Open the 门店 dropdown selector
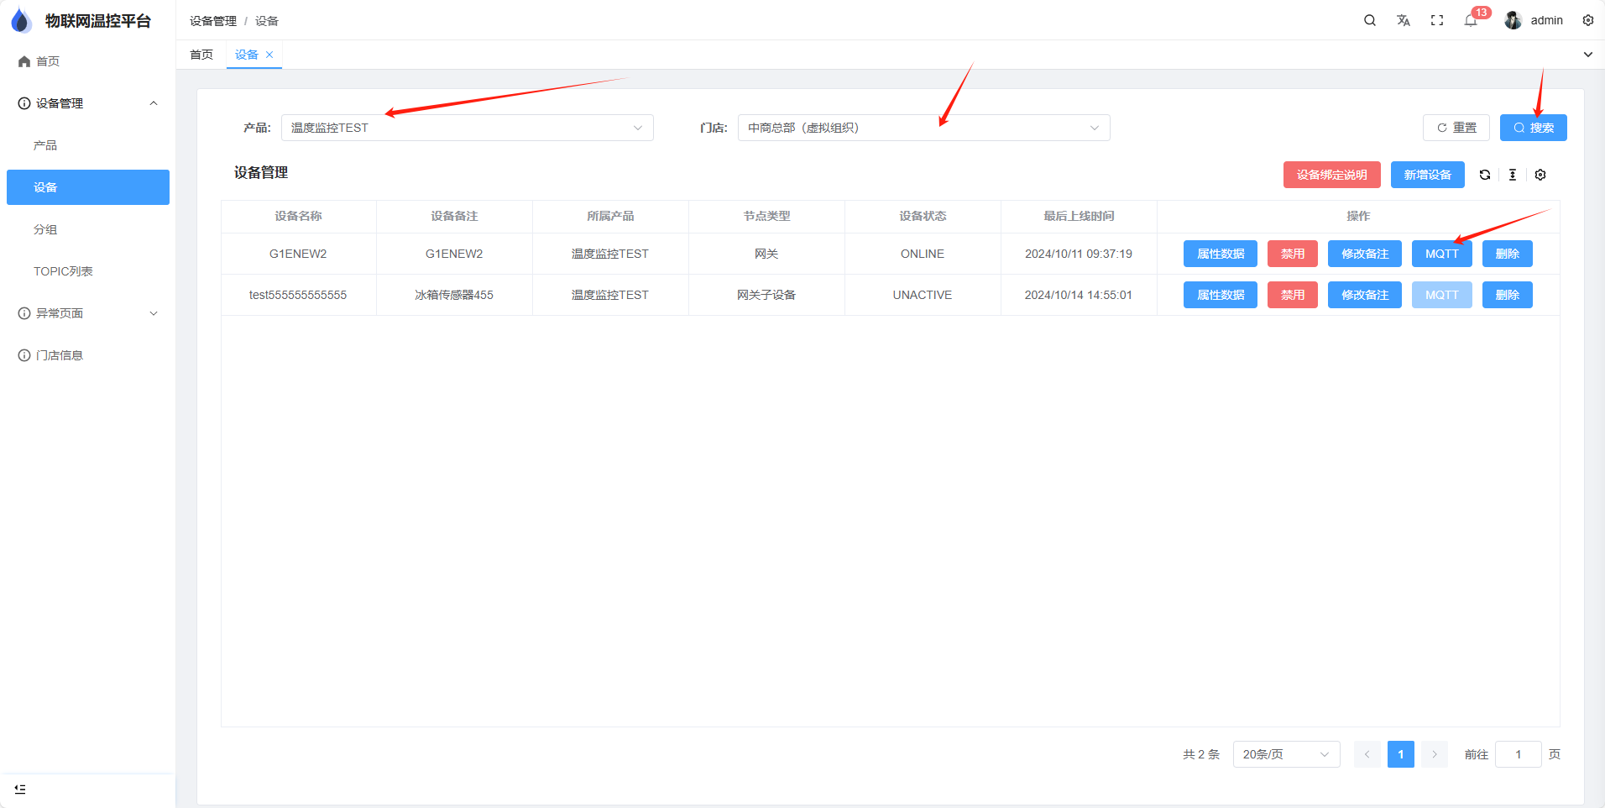The height and width of the screenshot is (808, 1605). tap(923, 128)
